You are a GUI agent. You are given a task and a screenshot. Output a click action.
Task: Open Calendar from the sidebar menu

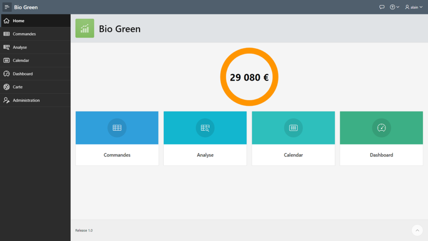click(36, 60)
